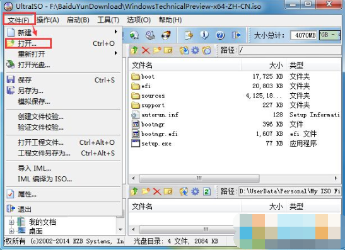Select the setup.exe file row
Image resolution: width=345 pixels, height=250 pixels.
(x=235, y=144)
